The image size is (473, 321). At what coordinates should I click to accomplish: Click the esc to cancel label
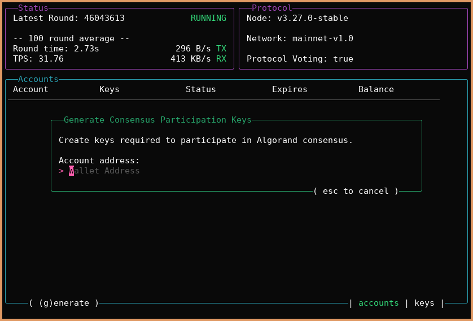point(356,191)
